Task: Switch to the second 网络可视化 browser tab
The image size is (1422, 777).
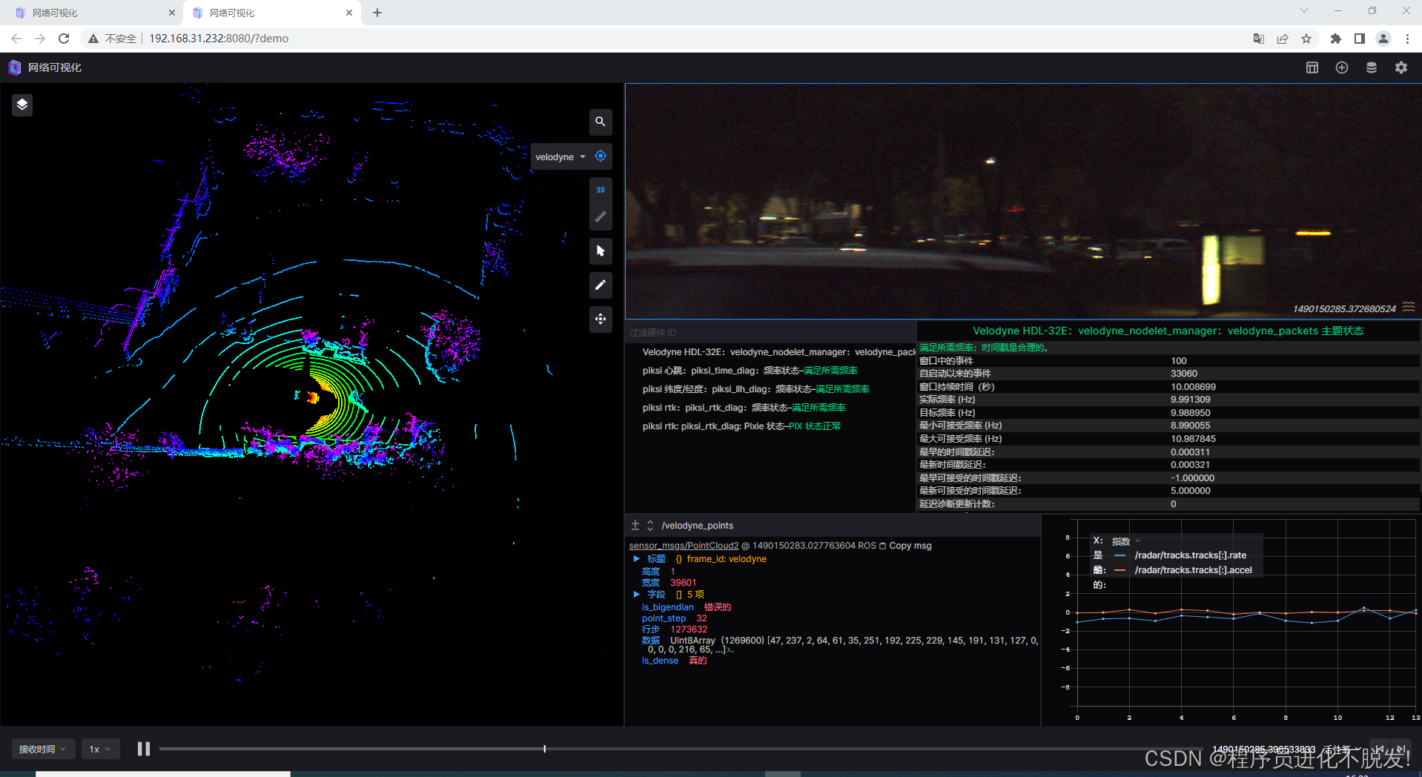Action: [267, 12]
